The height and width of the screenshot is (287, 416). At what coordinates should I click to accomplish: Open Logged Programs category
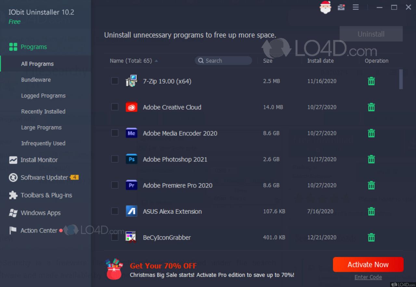point(43,96)
